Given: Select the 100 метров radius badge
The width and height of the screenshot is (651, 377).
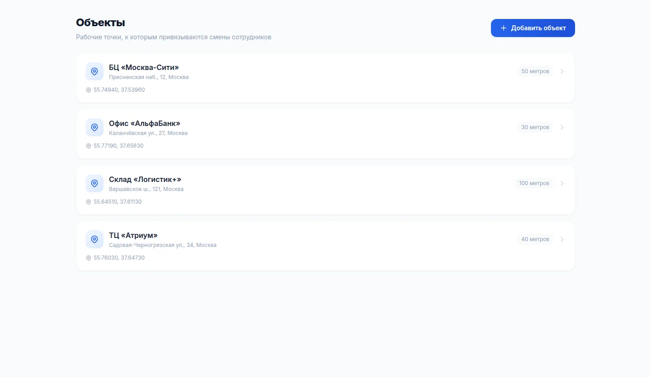Looking at the screenshot, I should tap(534, 183).
